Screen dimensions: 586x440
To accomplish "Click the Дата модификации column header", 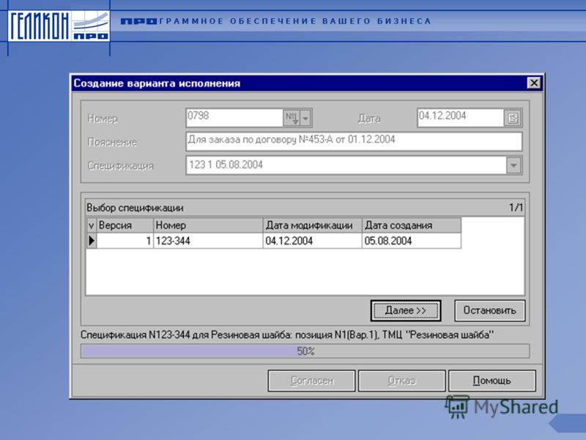I will (313, 225).
